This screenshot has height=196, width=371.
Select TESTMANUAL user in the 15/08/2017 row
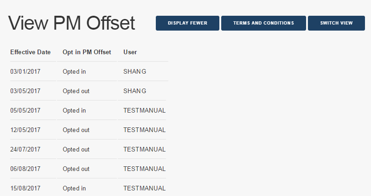tap(144, 189)
